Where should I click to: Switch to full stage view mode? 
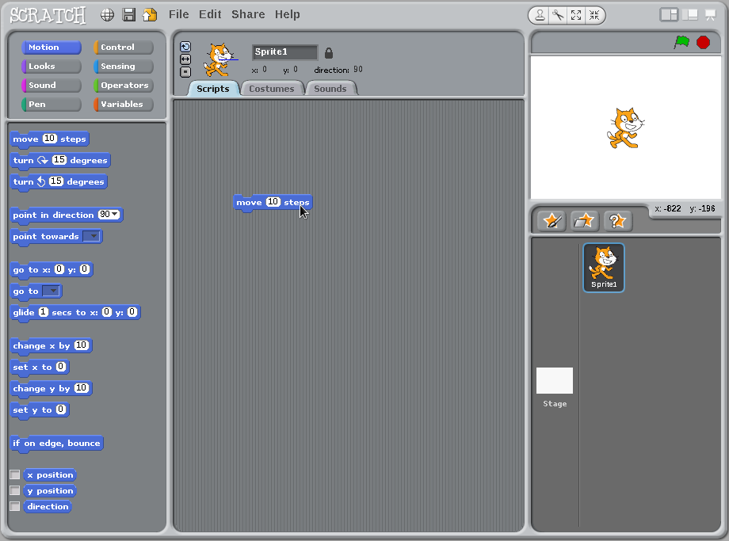[x=690, y=15]
